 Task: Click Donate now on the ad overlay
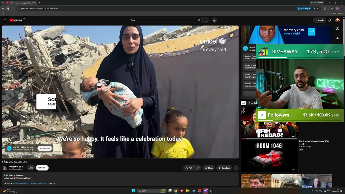tap(44, 148)
